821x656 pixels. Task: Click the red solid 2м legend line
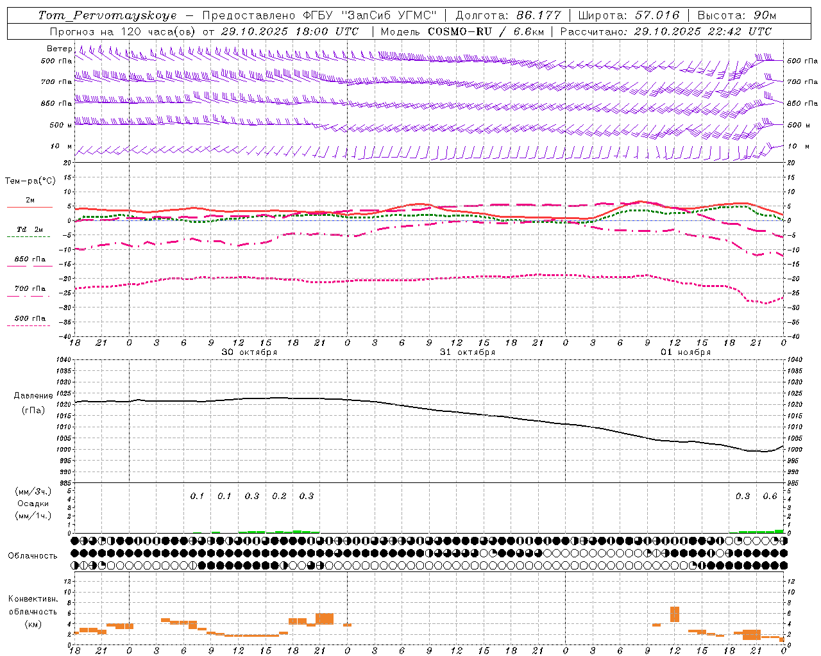(30, 208)
